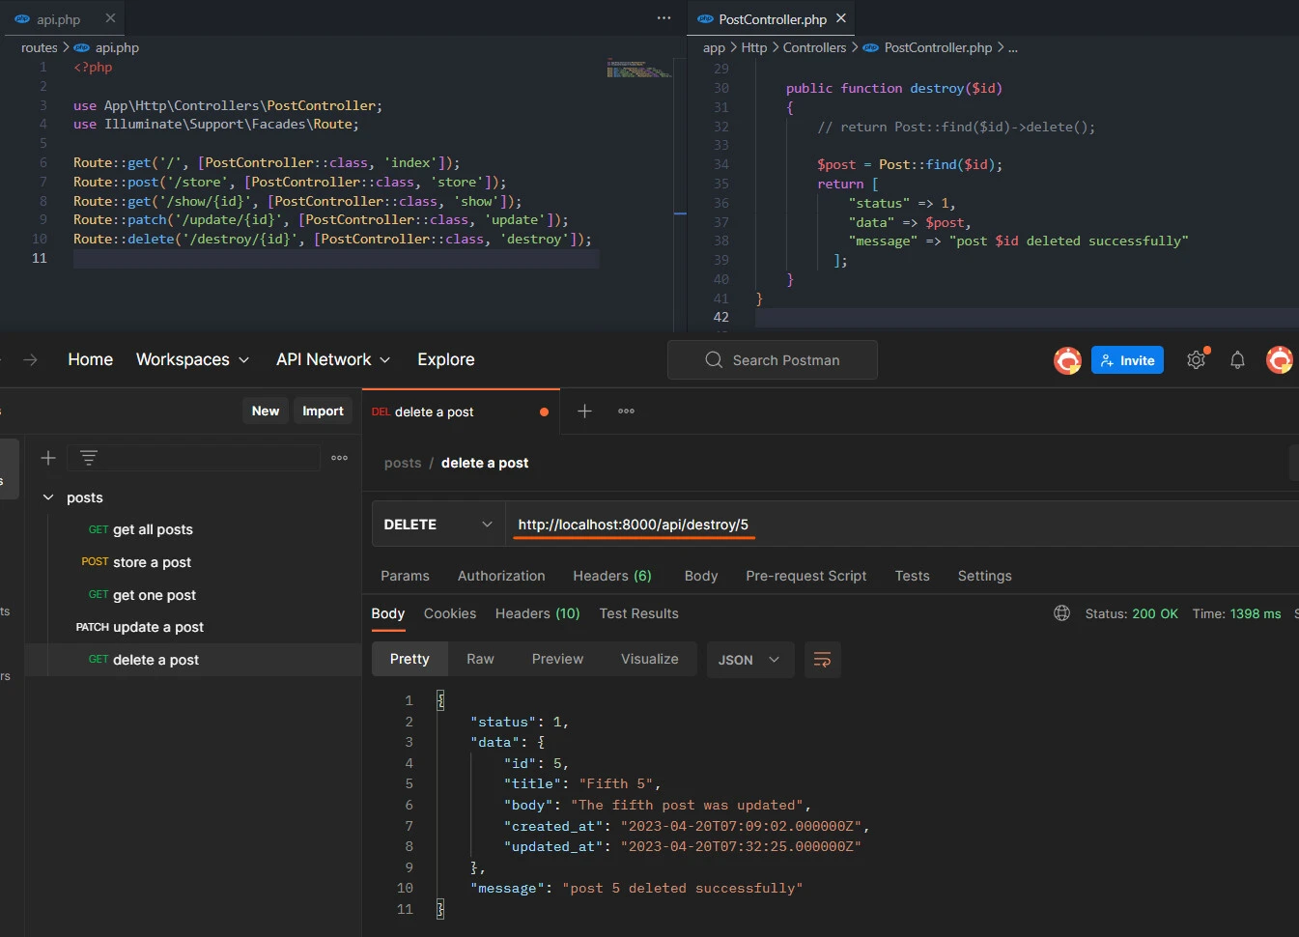The image size is (1299, 937).
Task: Switch to the Test Results tab
Action: [x=638, y=613]
